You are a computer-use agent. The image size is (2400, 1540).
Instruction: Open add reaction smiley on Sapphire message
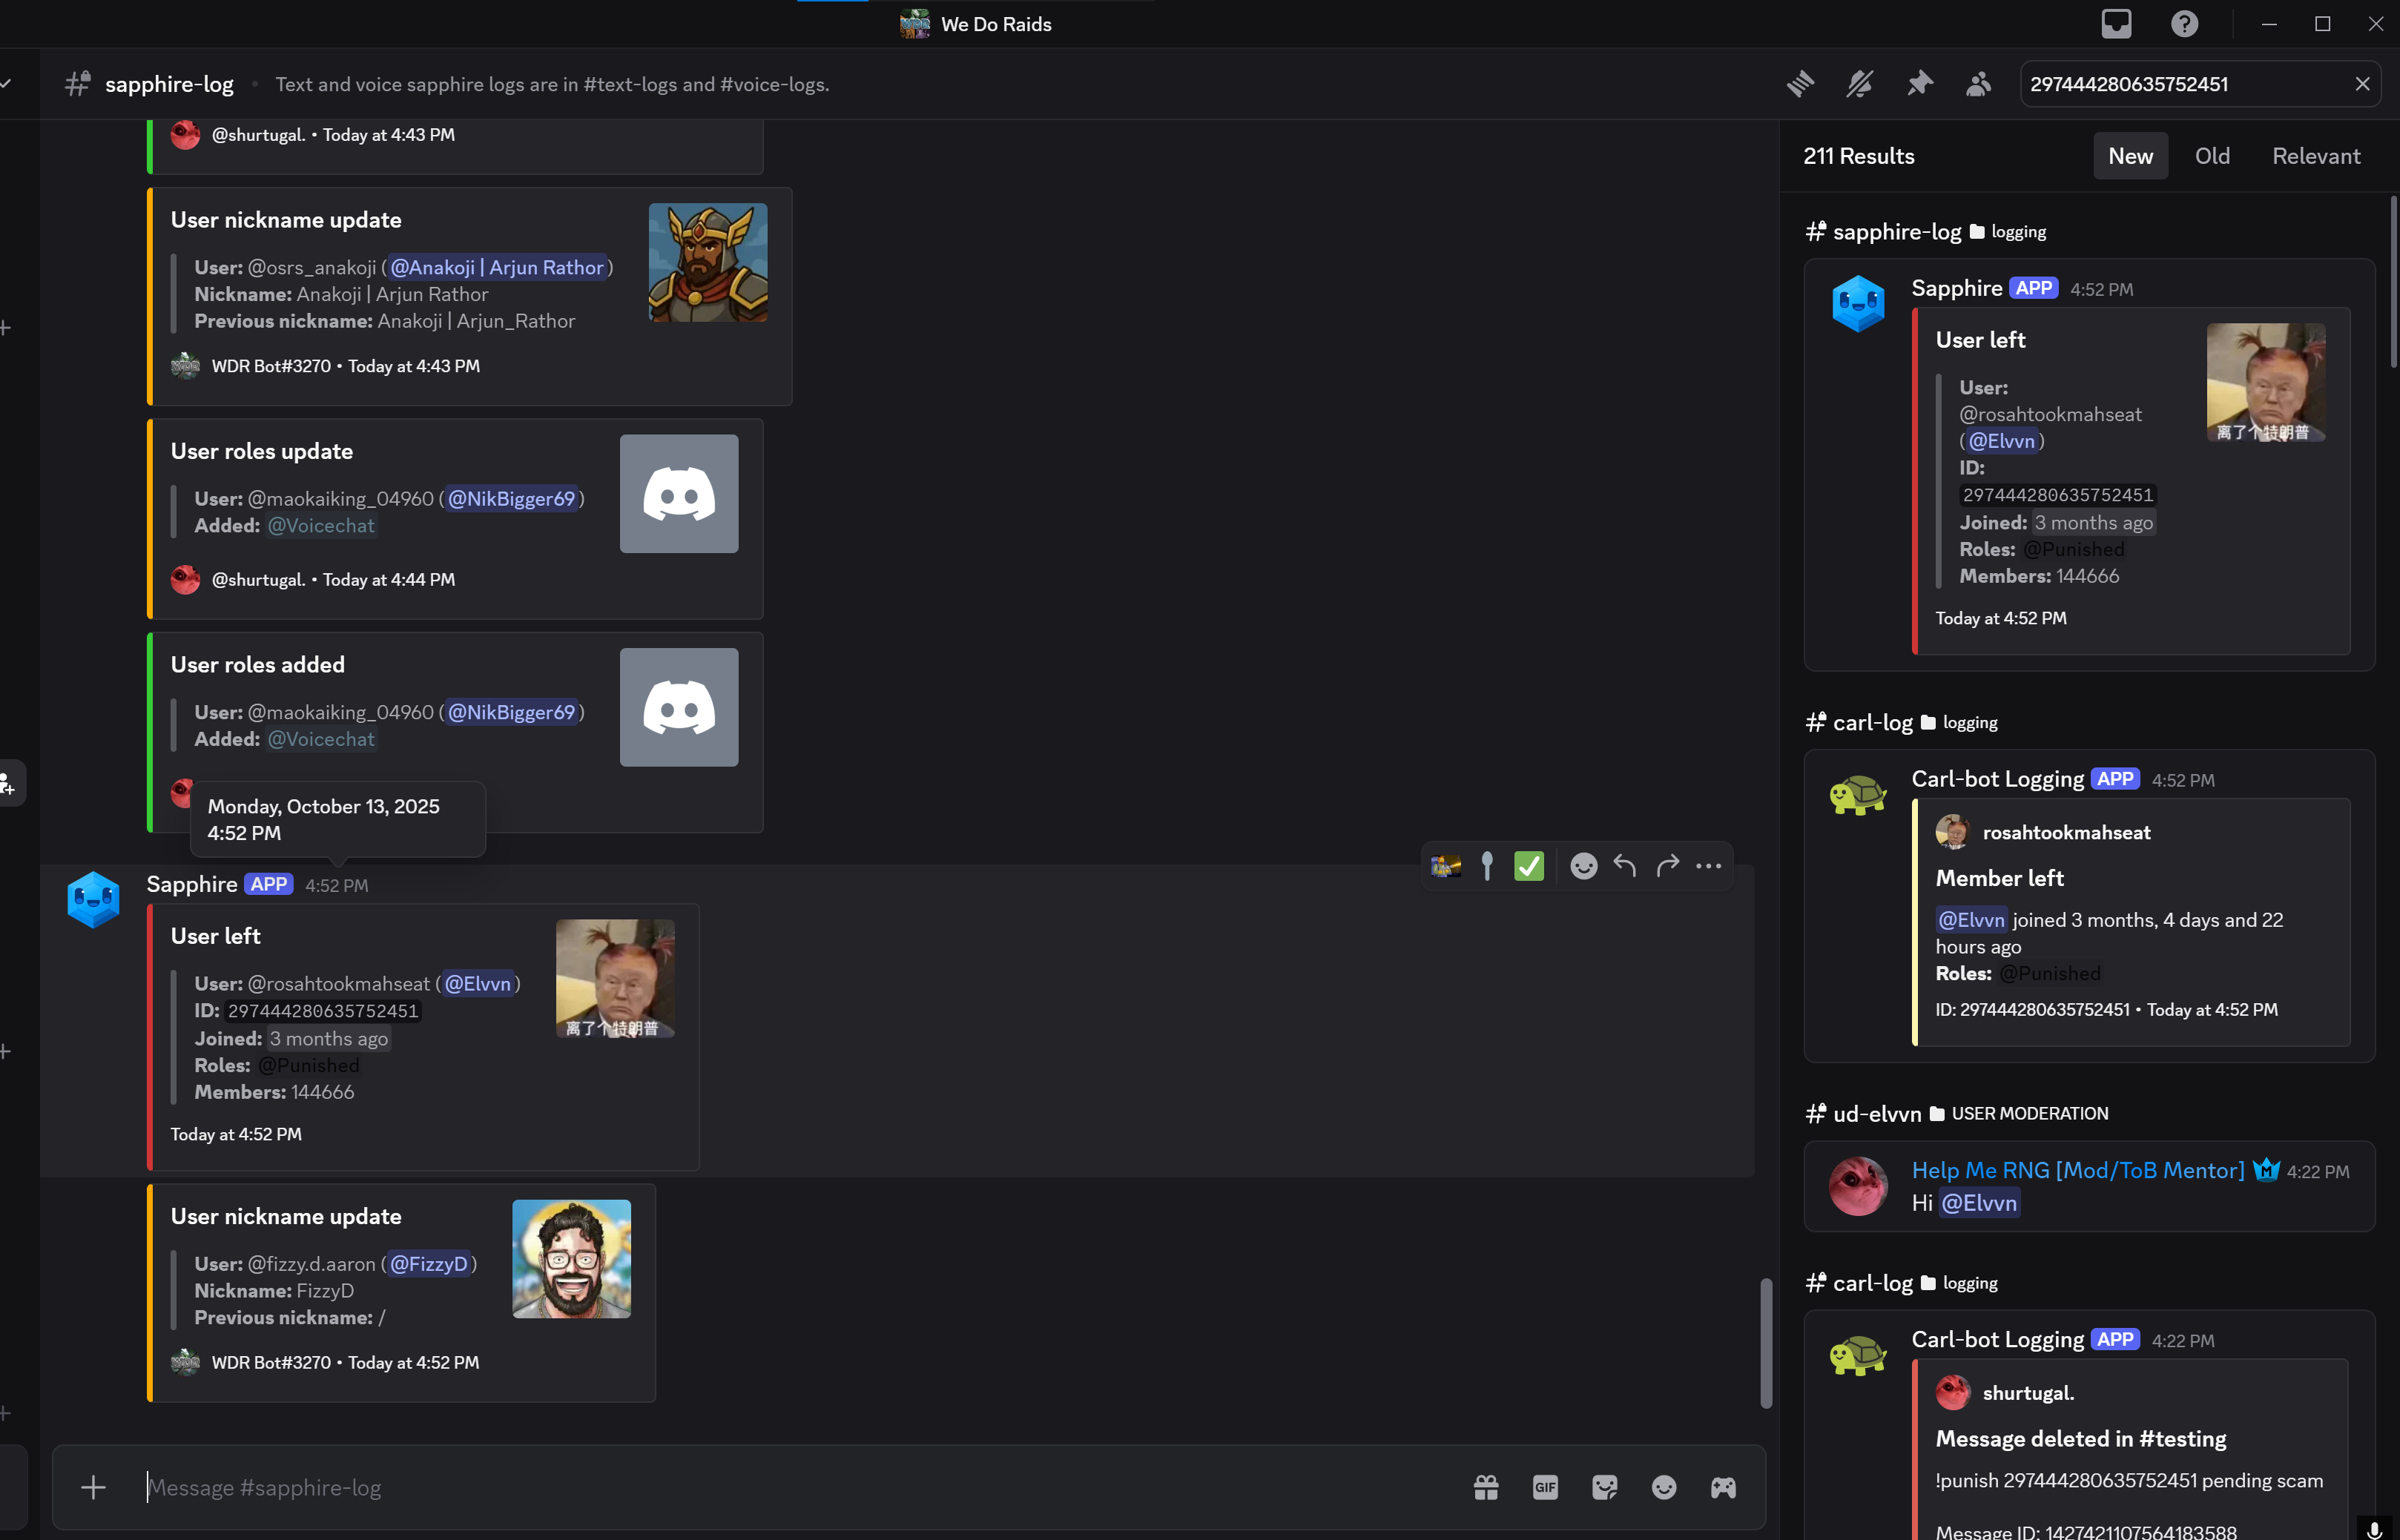[x=1583, y=866]
